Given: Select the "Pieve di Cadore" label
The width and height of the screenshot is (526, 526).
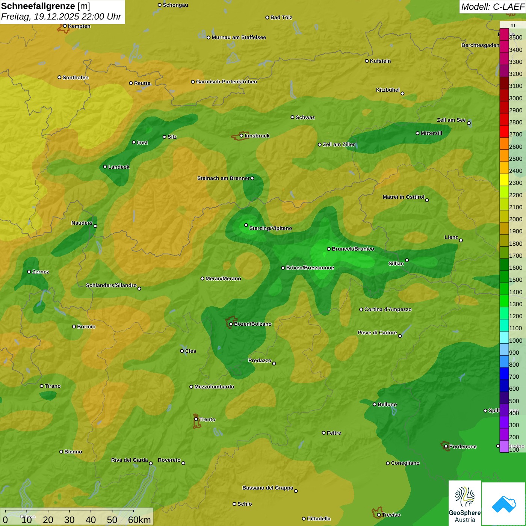Looking at the screenshot, I should pos(377,333).
